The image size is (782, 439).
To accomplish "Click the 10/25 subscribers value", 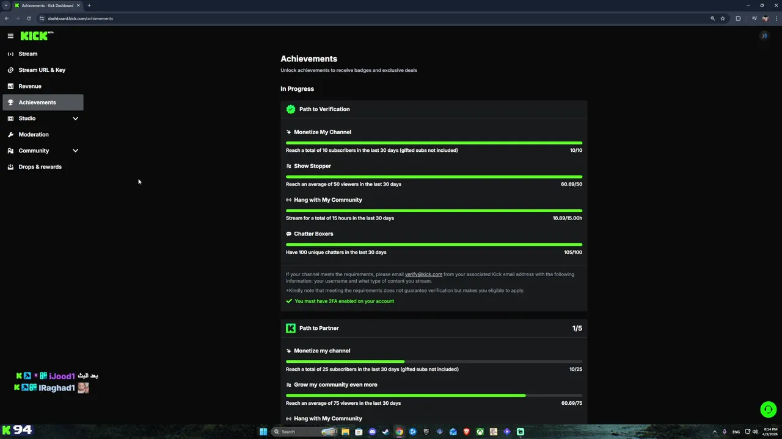I will [576, 369].
